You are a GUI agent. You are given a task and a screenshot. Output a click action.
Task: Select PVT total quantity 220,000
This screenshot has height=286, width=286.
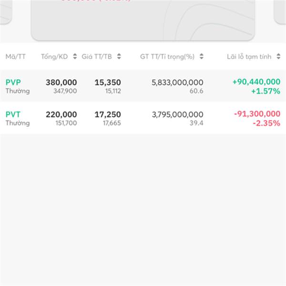pos(61,114)
